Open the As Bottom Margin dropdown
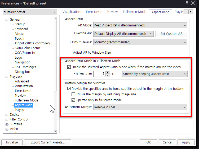The width and height of the screenshot is (199, 149). pyautogui.click(x=140, y=107)
